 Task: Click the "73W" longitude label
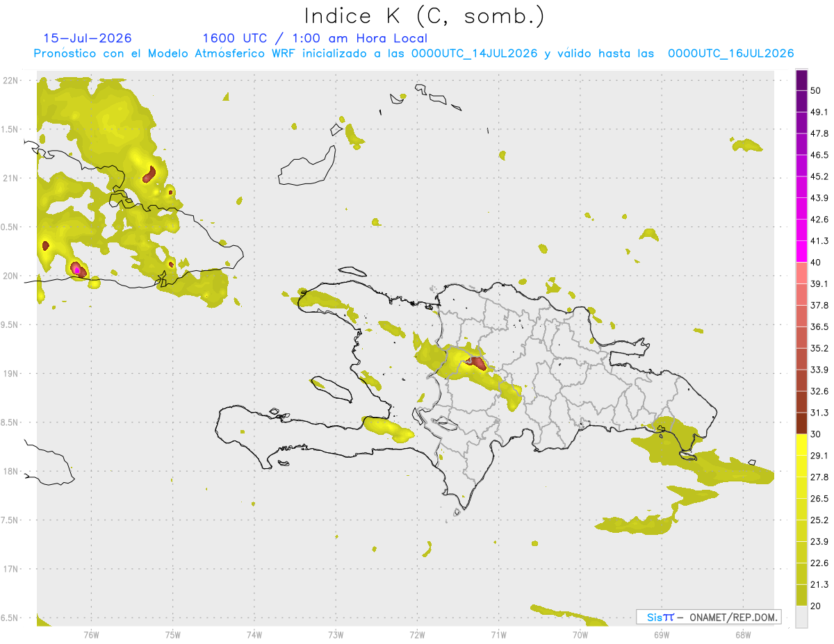tap(336, 634)
